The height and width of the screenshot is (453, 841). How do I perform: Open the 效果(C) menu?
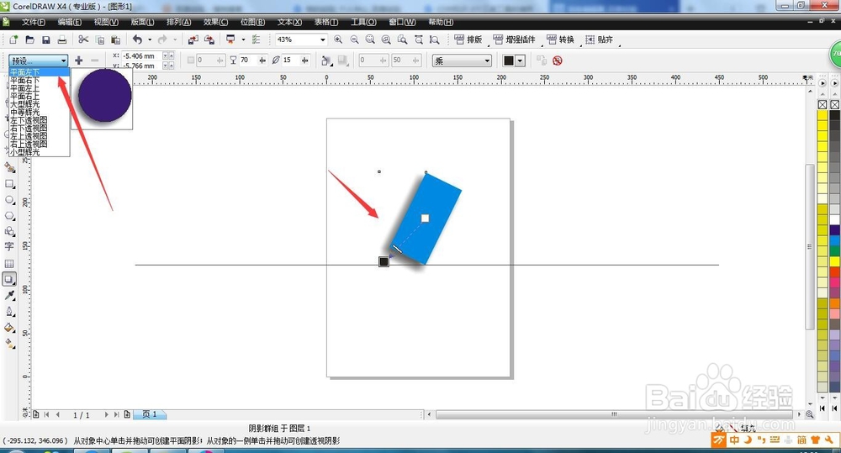tap(215, 22)
